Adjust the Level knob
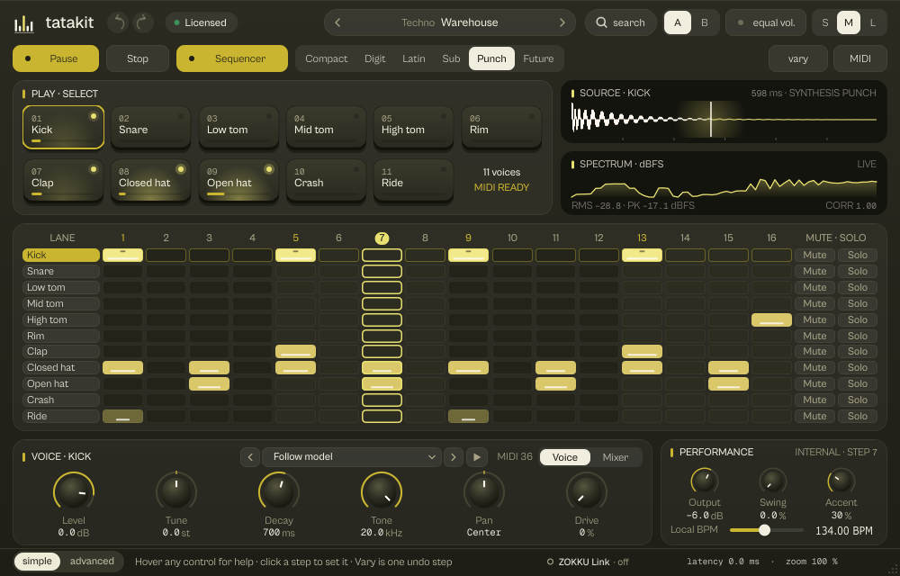The image size is (900, 576). (x=74, y=492)
